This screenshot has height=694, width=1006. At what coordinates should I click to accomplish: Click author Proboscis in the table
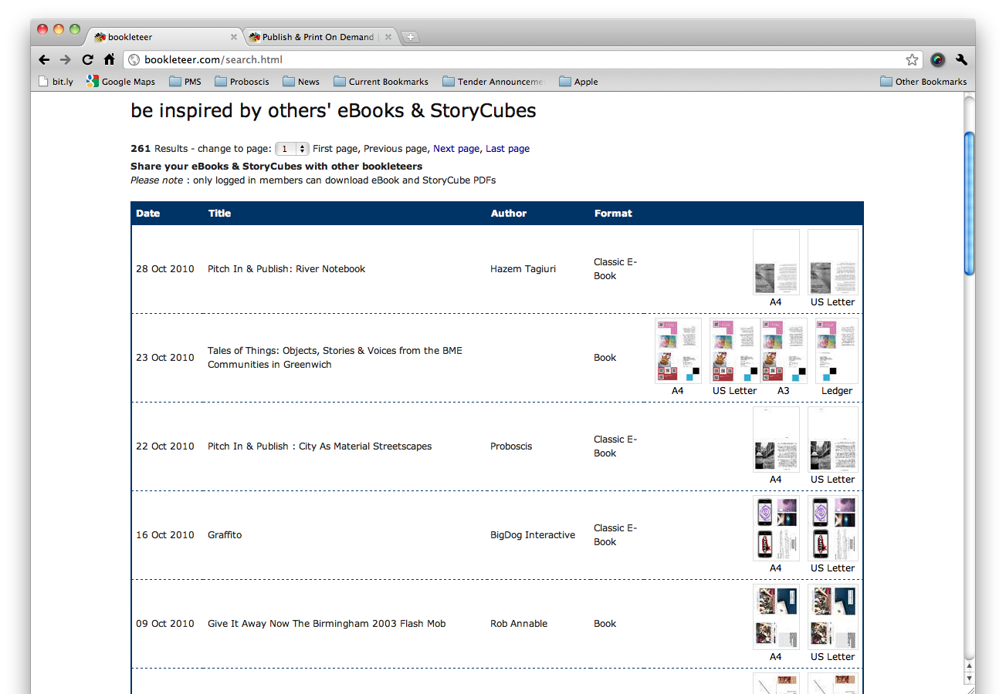[511, 446]
